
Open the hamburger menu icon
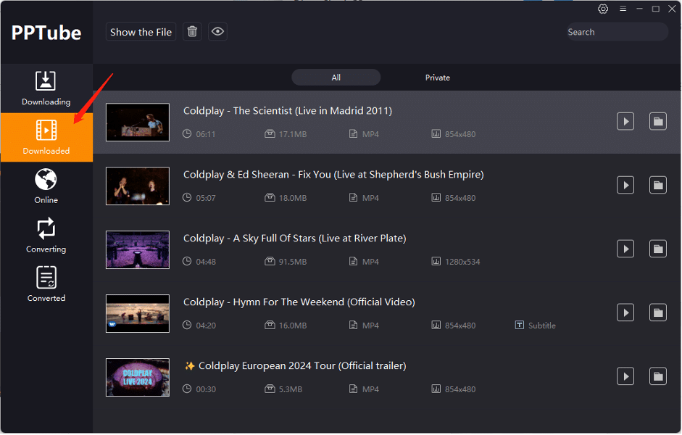(623, 9)
